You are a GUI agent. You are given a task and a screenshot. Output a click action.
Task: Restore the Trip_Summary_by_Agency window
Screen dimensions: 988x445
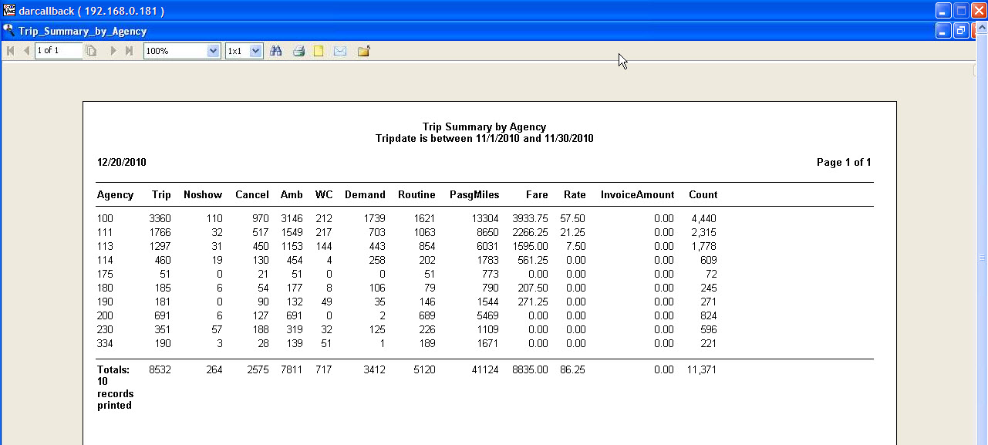coord(961,31)
